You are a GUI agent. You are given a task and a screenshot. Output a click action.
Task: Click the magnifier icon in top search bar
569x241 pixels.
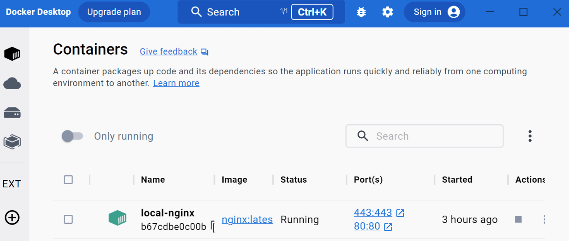[x=197, y=12]
